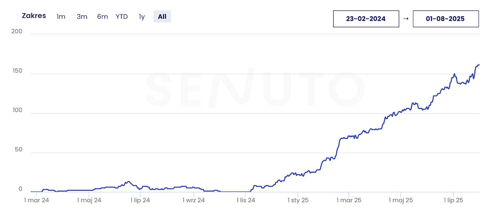Select the 1m range option
Screen dimensions: 497x211
[x=61, y=17]
